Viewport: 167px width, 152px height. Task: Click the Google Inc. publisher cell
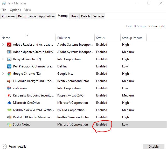pyautogui.click(x=65, y=74)
